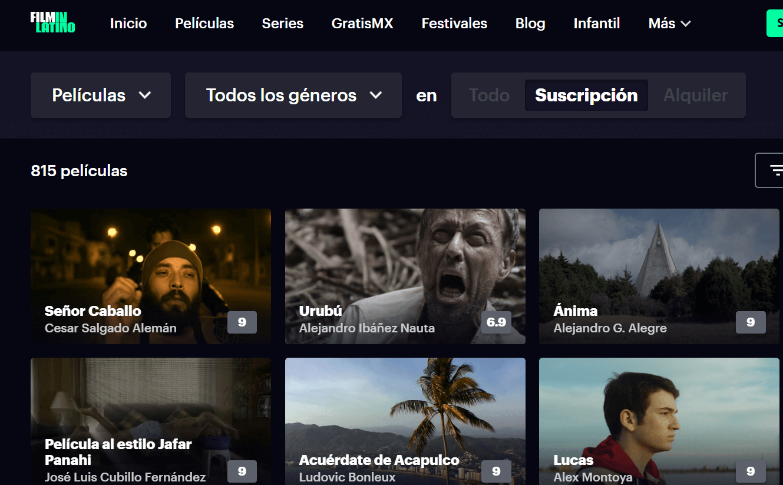
Task: Open the filter options icon
Action: [x=777, y=170]
